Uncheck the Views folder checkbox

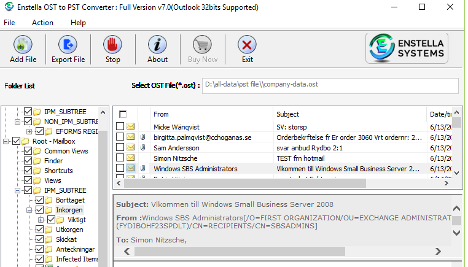point(28,180)
